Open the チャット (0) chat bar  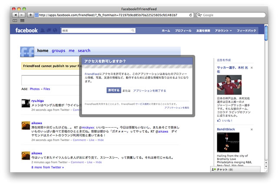point(235,170)
